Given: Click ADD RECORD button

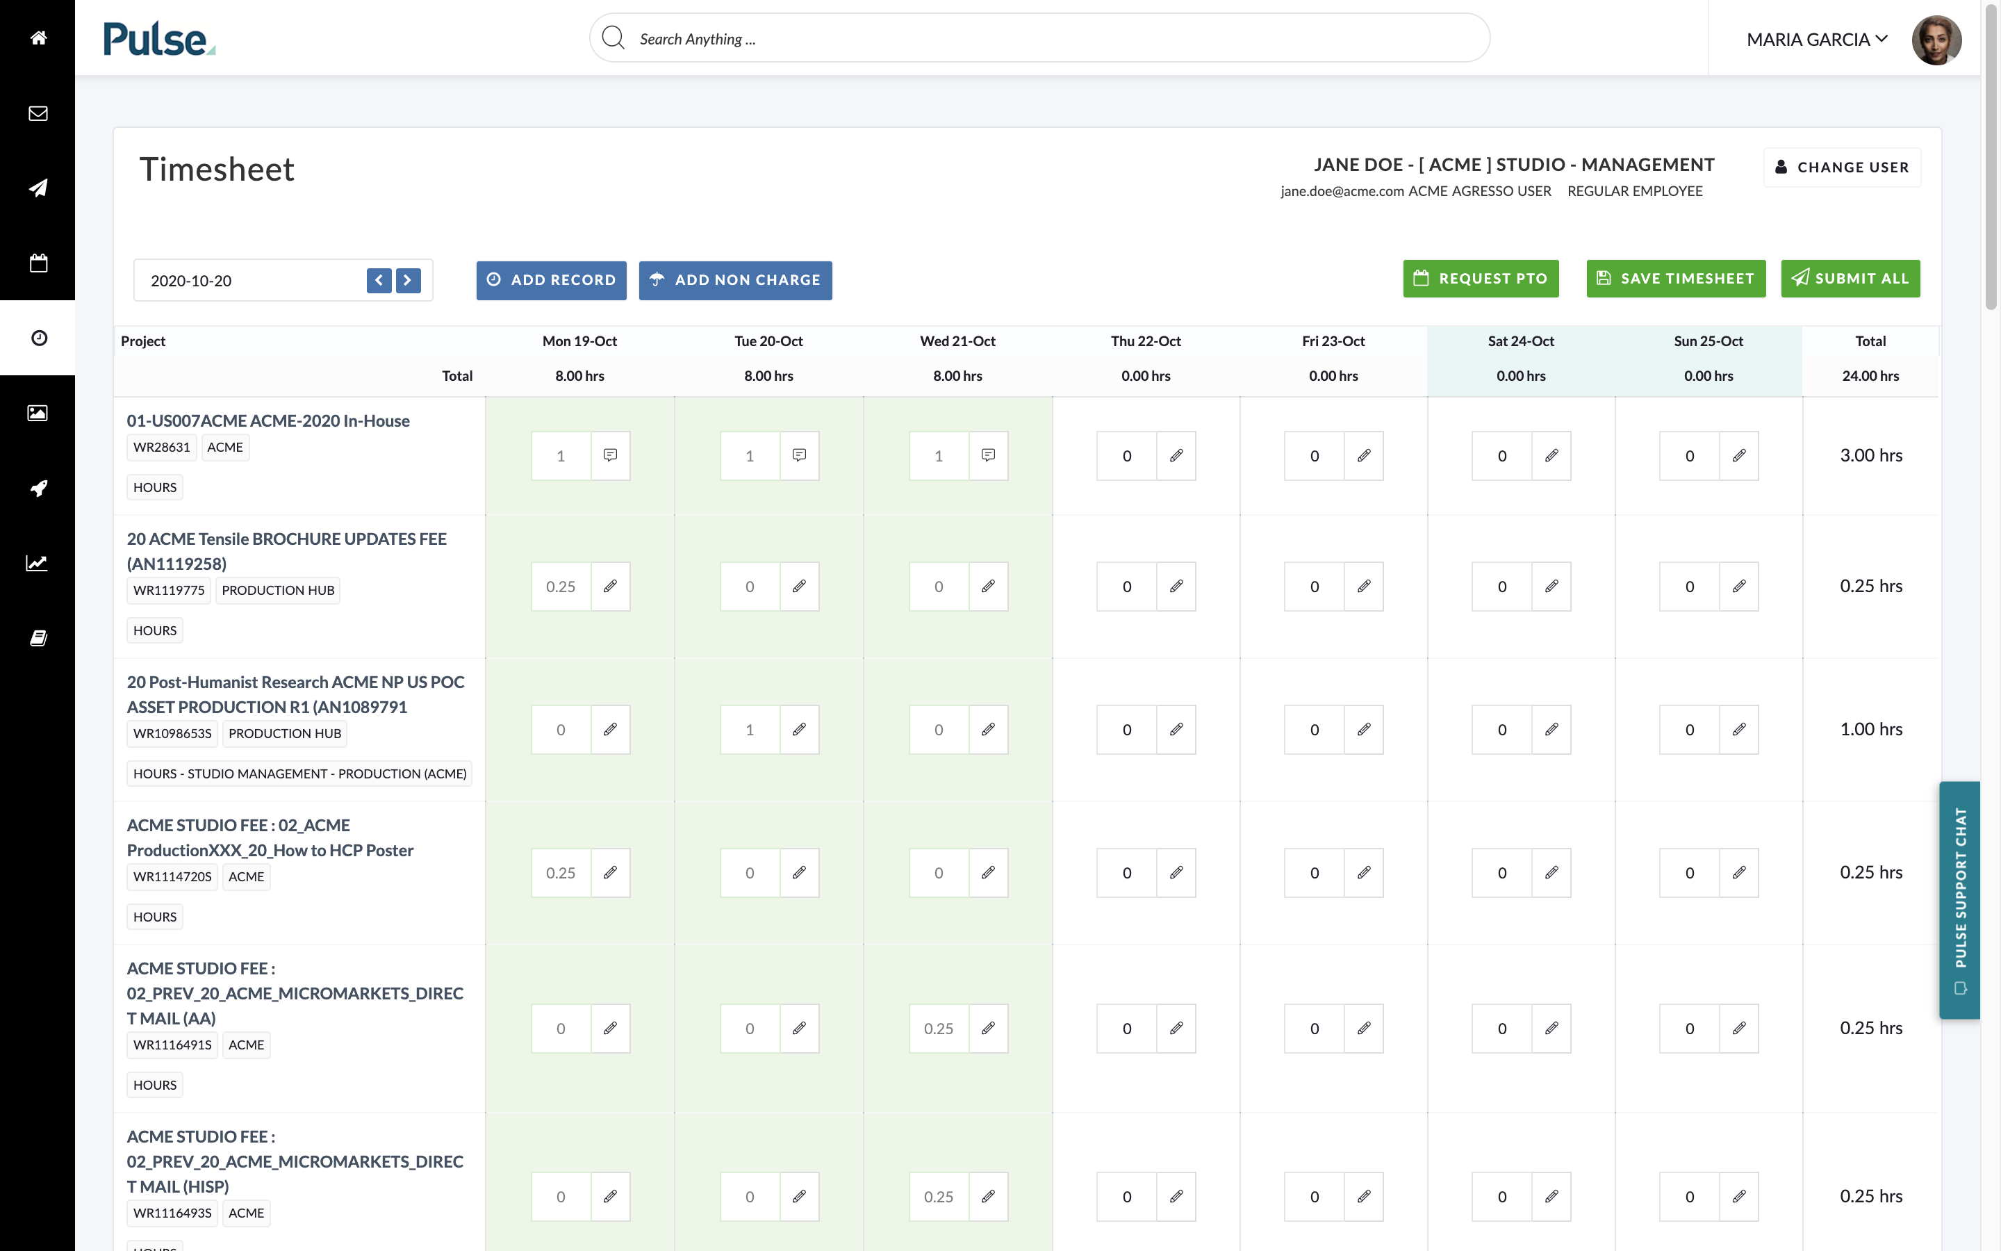Looking at the screenshot, I should coord(551,281).
